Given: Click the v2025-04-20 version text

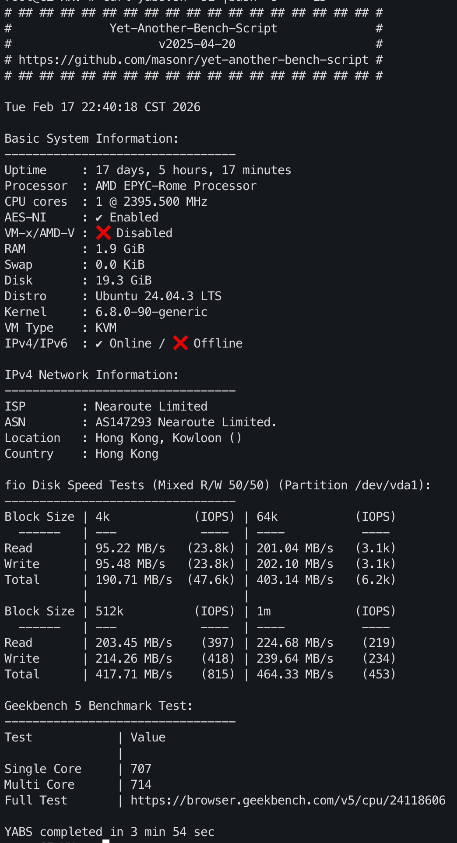Looking at the screenshot, I should coord(197,44).
